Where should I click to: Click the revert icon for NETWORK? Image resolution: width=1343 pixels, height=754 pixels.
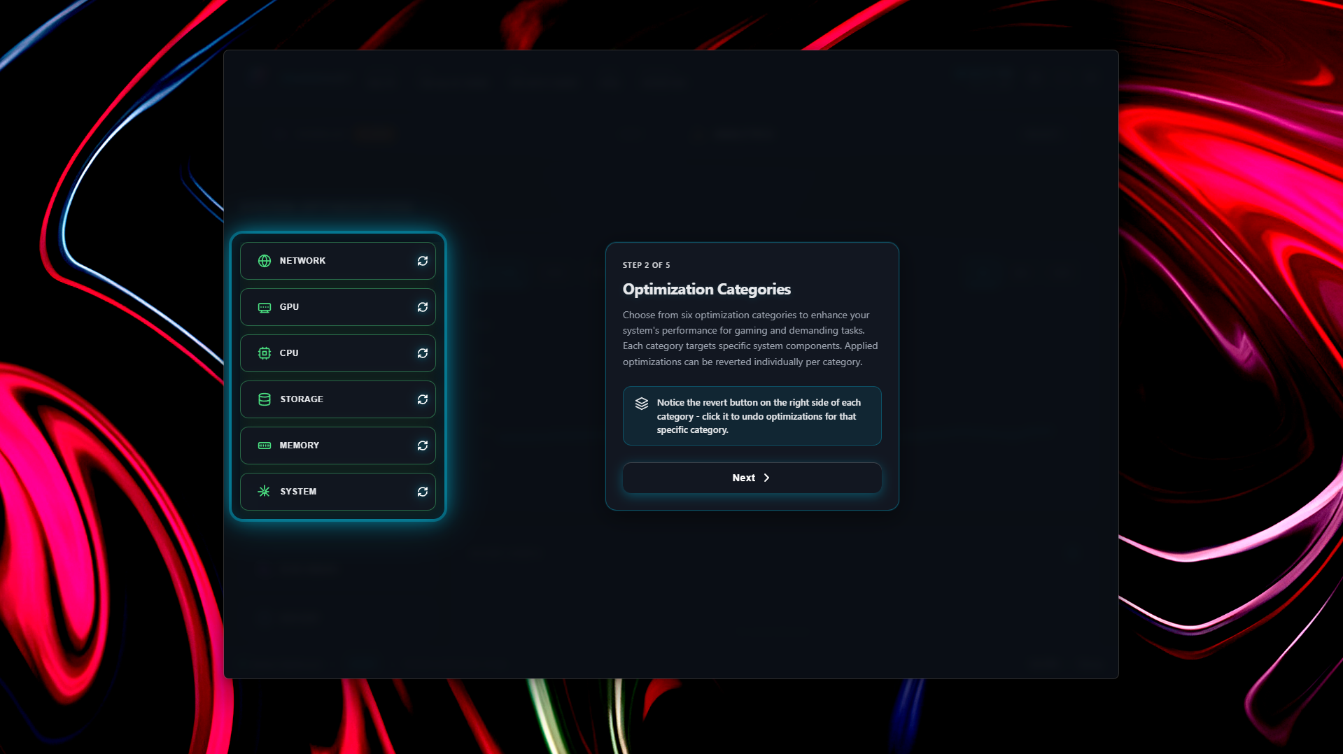(423, 260)
